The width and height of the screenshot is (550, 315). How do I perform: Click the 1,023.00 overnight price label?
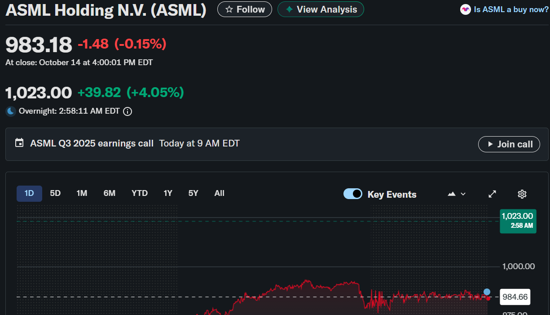pyautogui.click(x=518, y=221)
